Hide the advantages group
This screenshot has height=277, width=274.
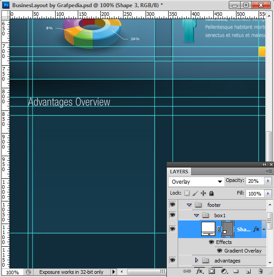172,260
